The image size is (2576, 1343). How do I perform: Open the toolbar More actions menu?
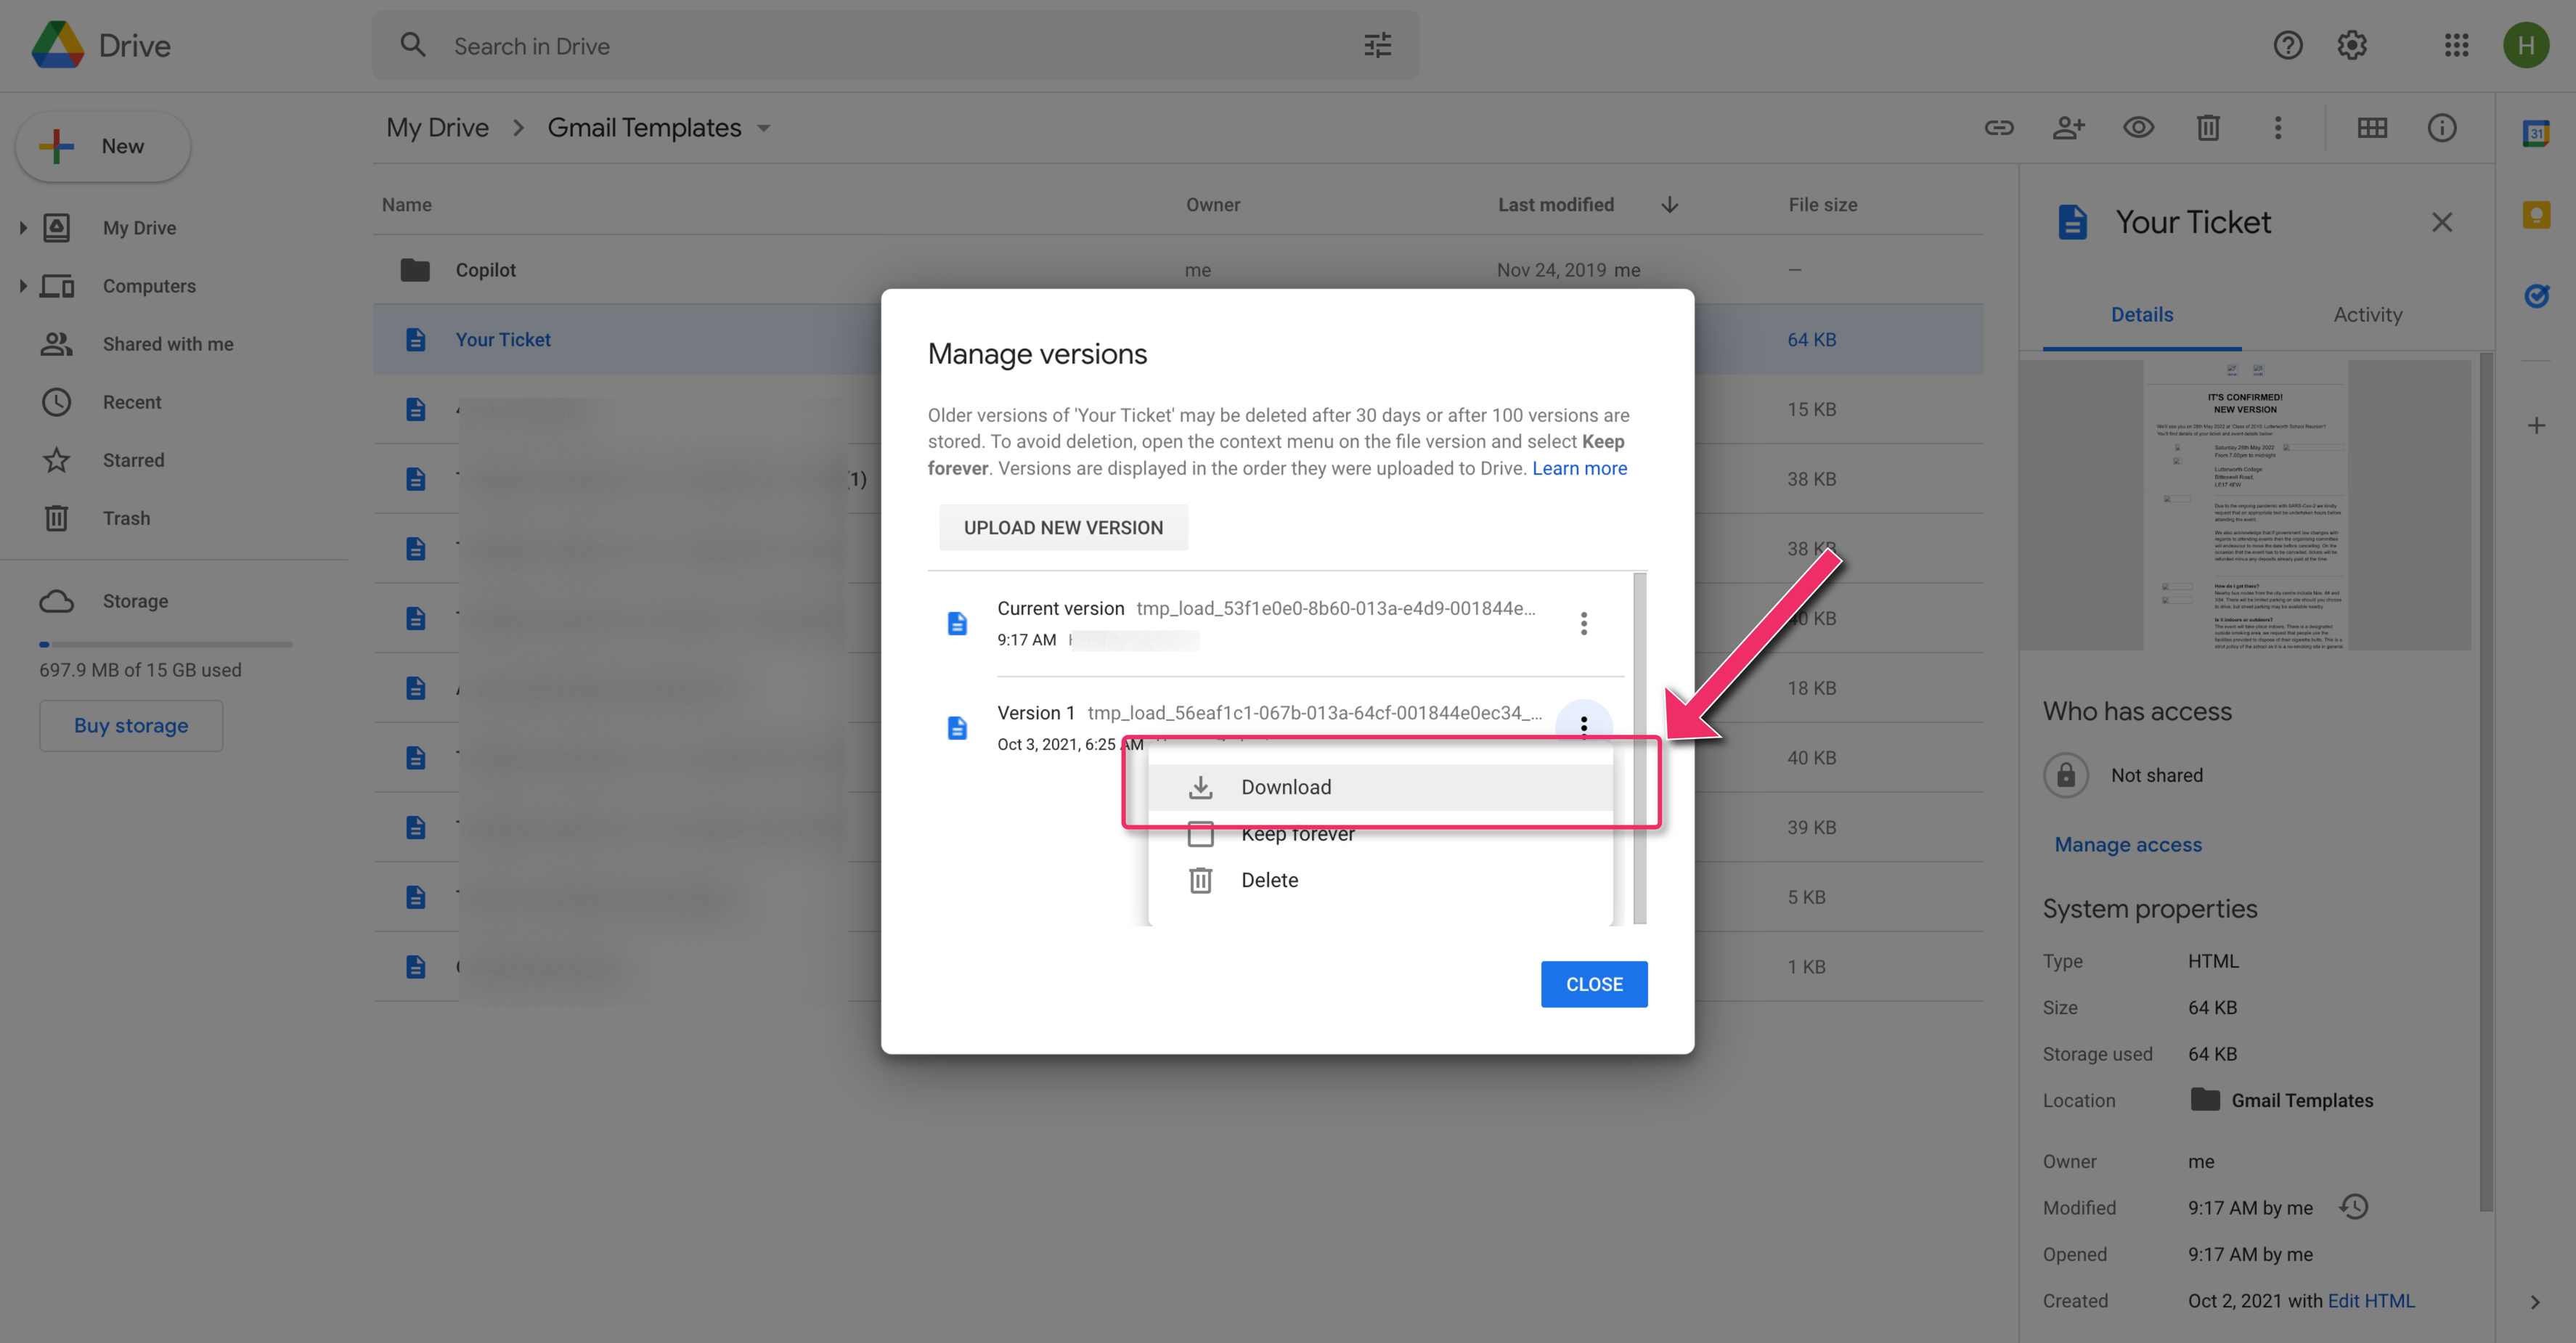2278,127
